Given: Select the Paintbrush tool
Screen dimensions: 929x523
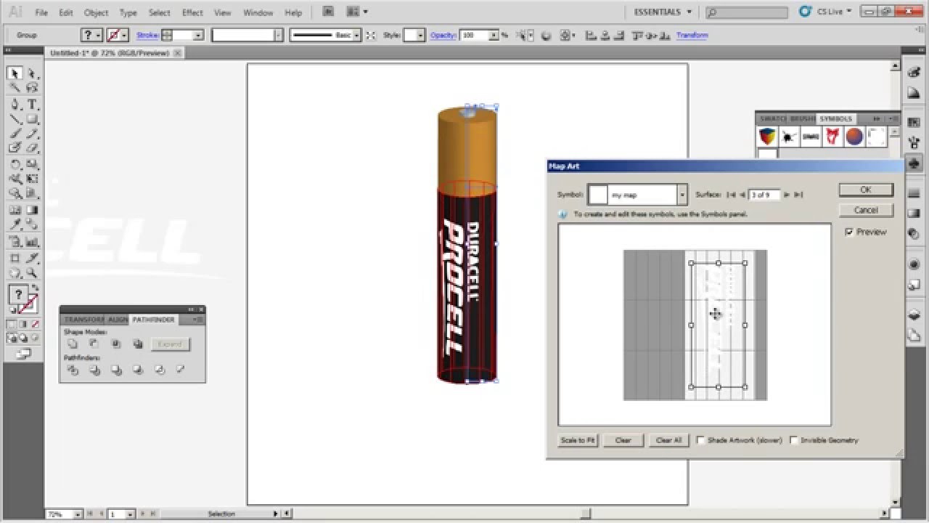Looking at the screenshot, I should coord(15,134).
